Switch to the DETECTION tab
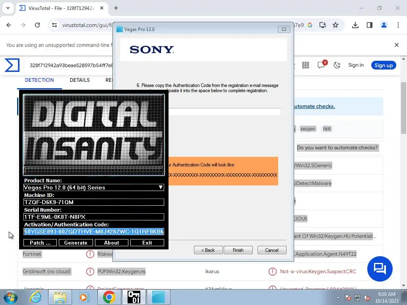Screen dimensions: 407x305 point(39,80)
